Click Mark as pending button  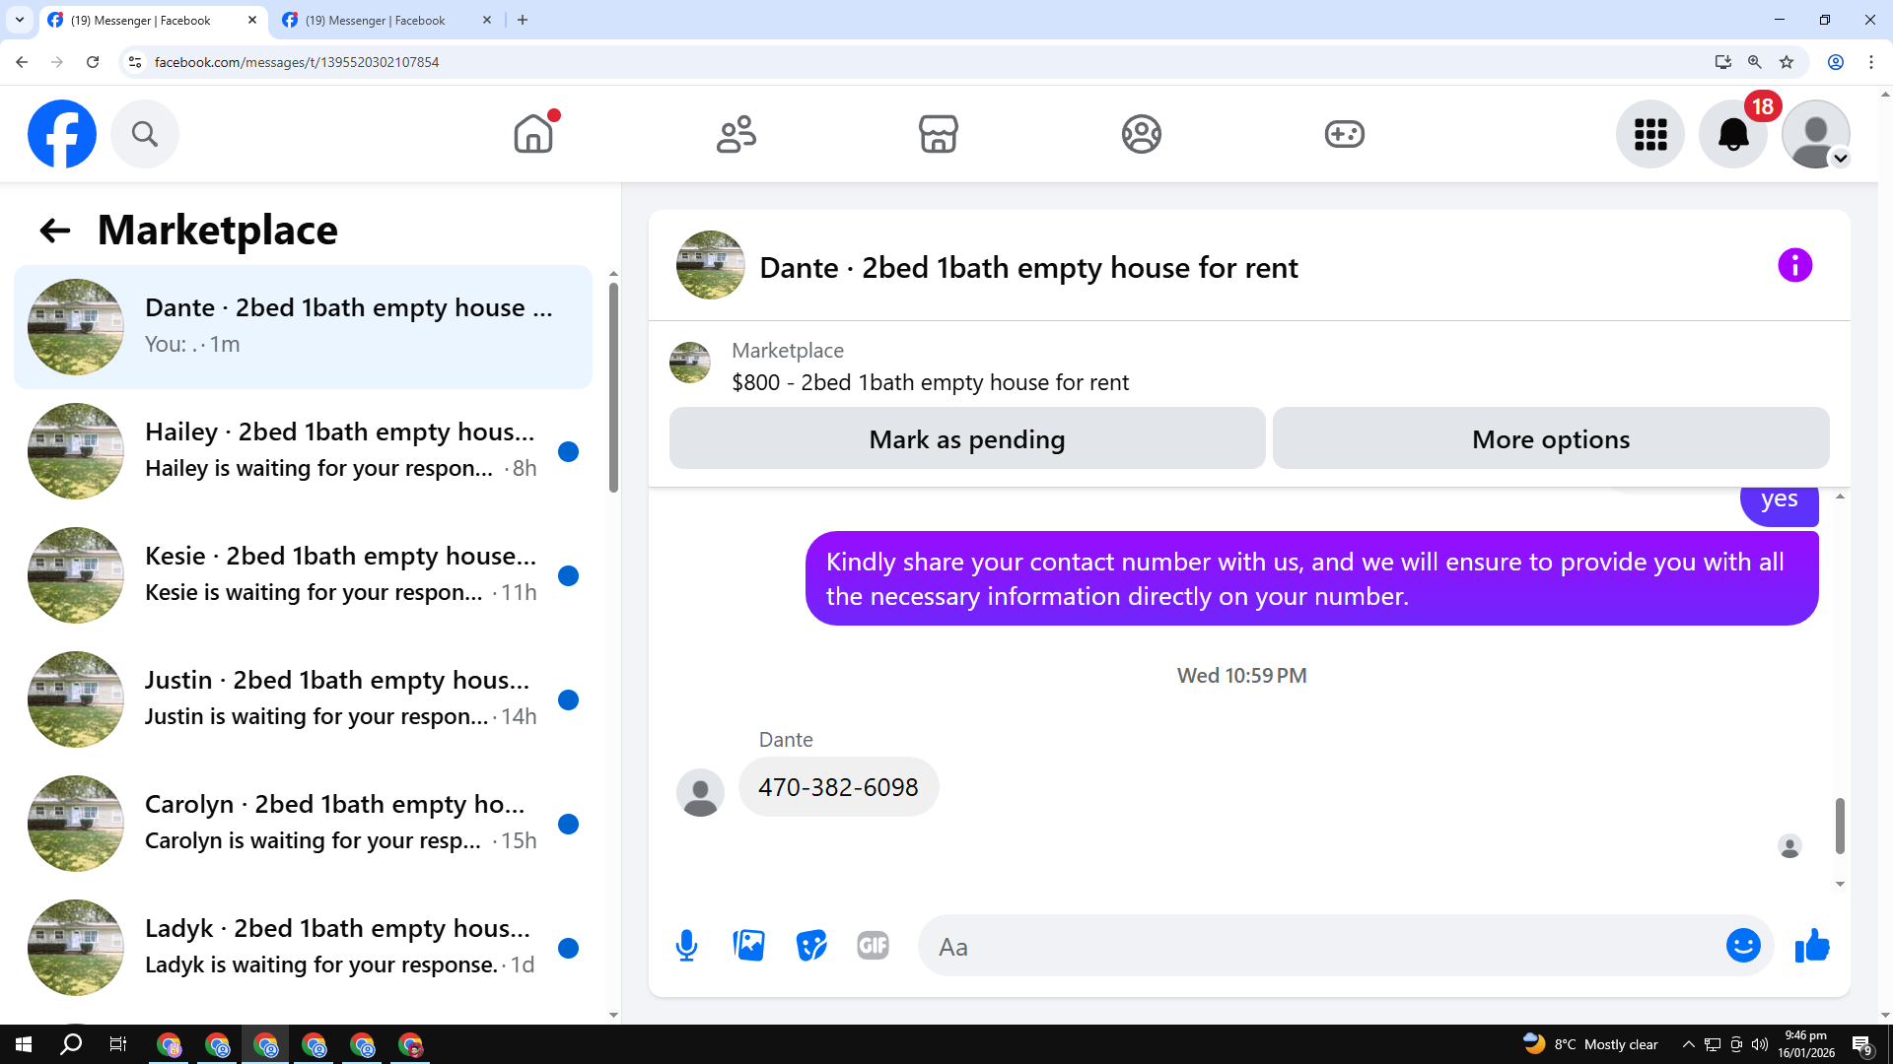[x=966, y=438]
